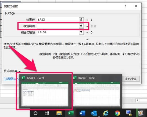Click the MATCH function name label
Viewport: 147px width, 117px height.
[x=10, y=13]
